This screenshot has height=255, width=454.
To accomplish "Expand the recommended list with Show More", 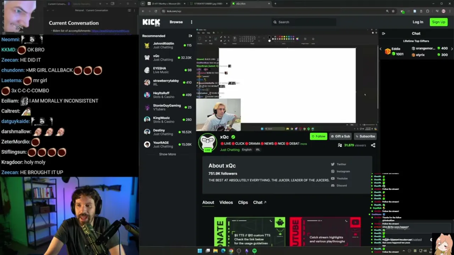I will click(167, 154).
